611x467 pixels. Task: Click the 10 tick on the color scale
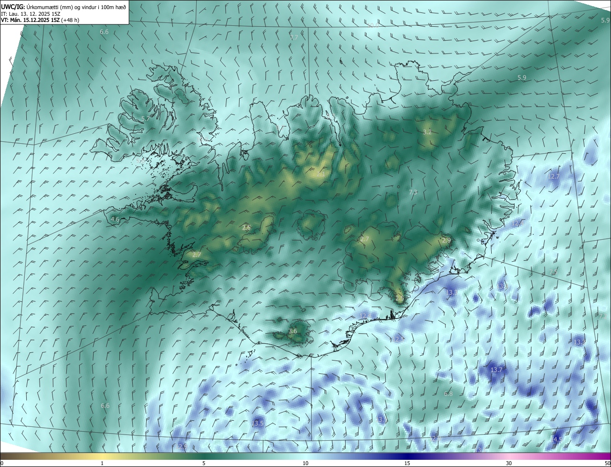(305, 463)
